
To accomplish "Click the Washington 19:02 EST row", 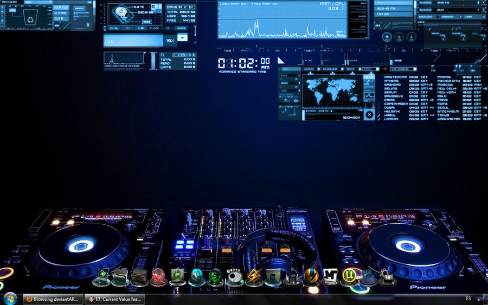I will point(459,119).
